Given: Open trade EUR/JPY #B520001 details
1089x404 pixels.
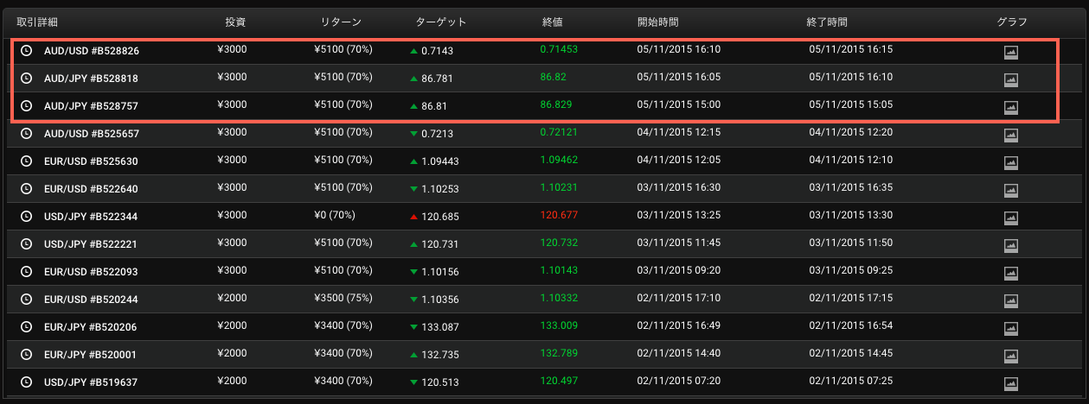Looking at the screenshot, I should pyautogui.click(x=90, y=355).
